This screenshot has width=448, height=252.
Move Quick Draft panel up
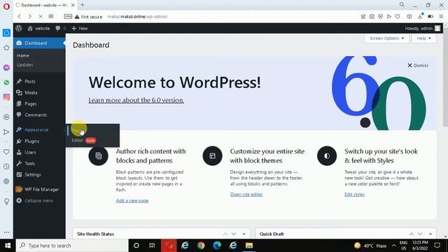tap(411, 234)
